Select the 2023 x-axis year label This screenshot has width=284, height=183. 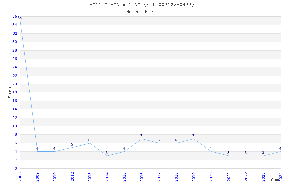[x=263, y=177]
